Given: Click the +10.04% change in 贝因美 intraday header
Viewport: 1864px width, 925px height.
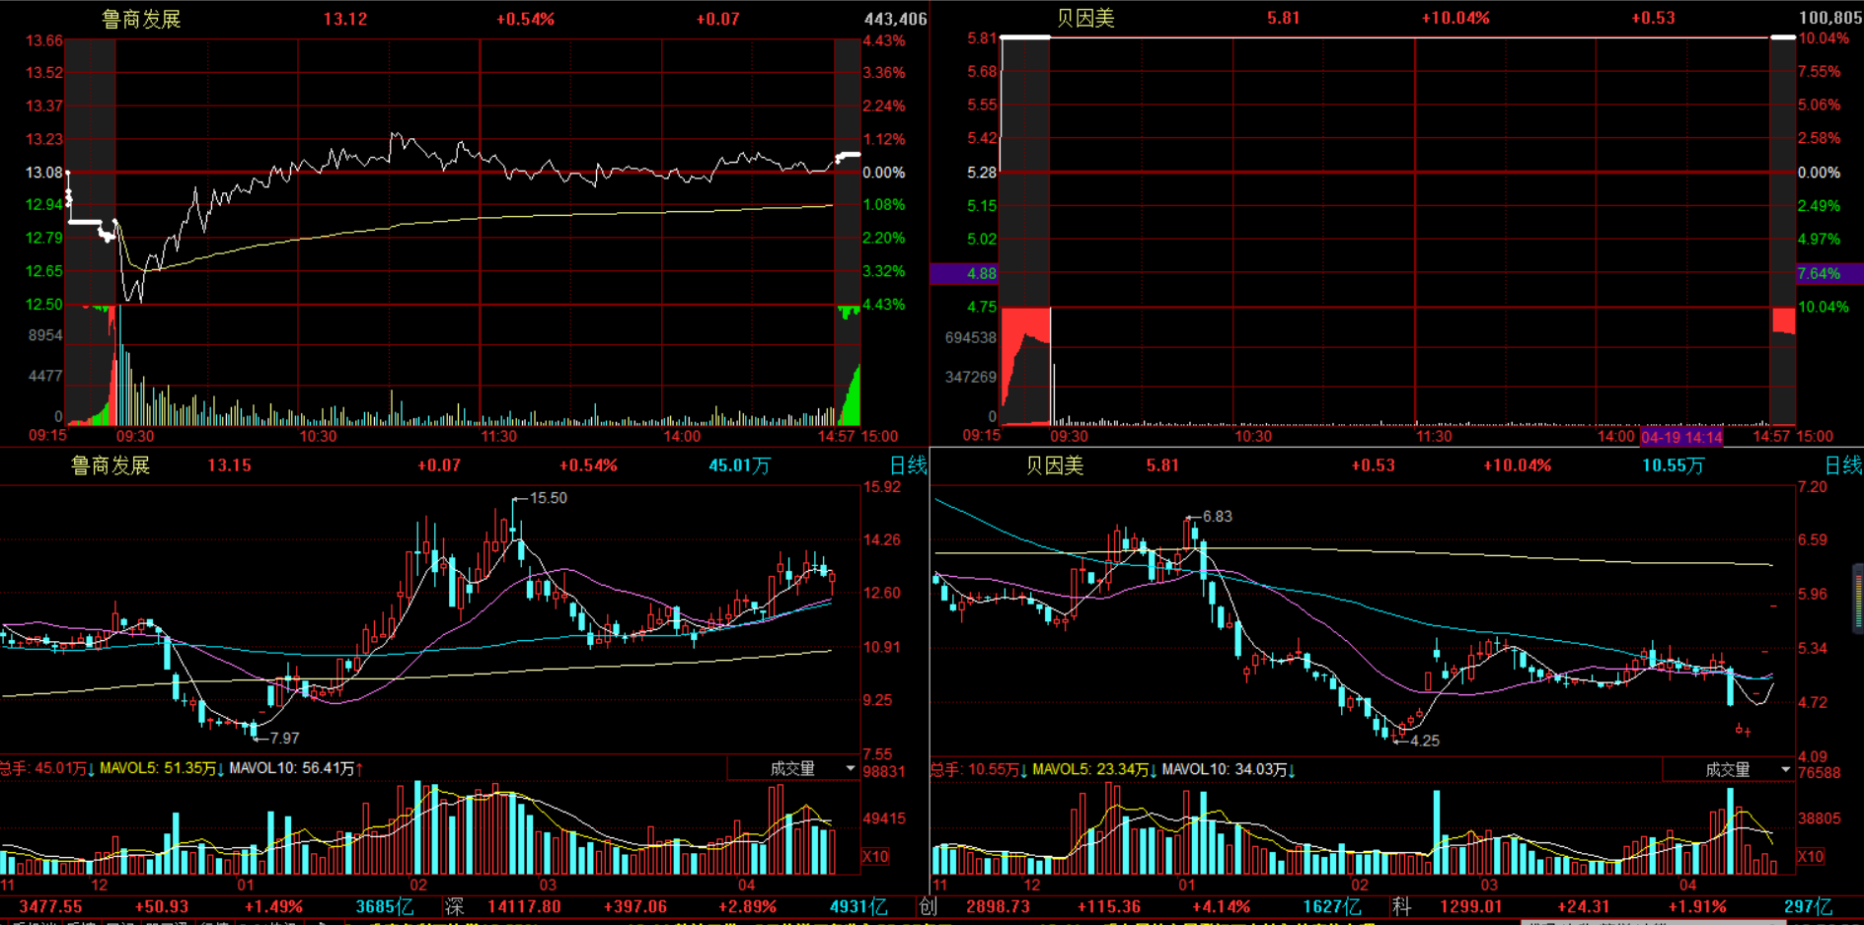Looking at the screenshot, I should pos(1455,18).
